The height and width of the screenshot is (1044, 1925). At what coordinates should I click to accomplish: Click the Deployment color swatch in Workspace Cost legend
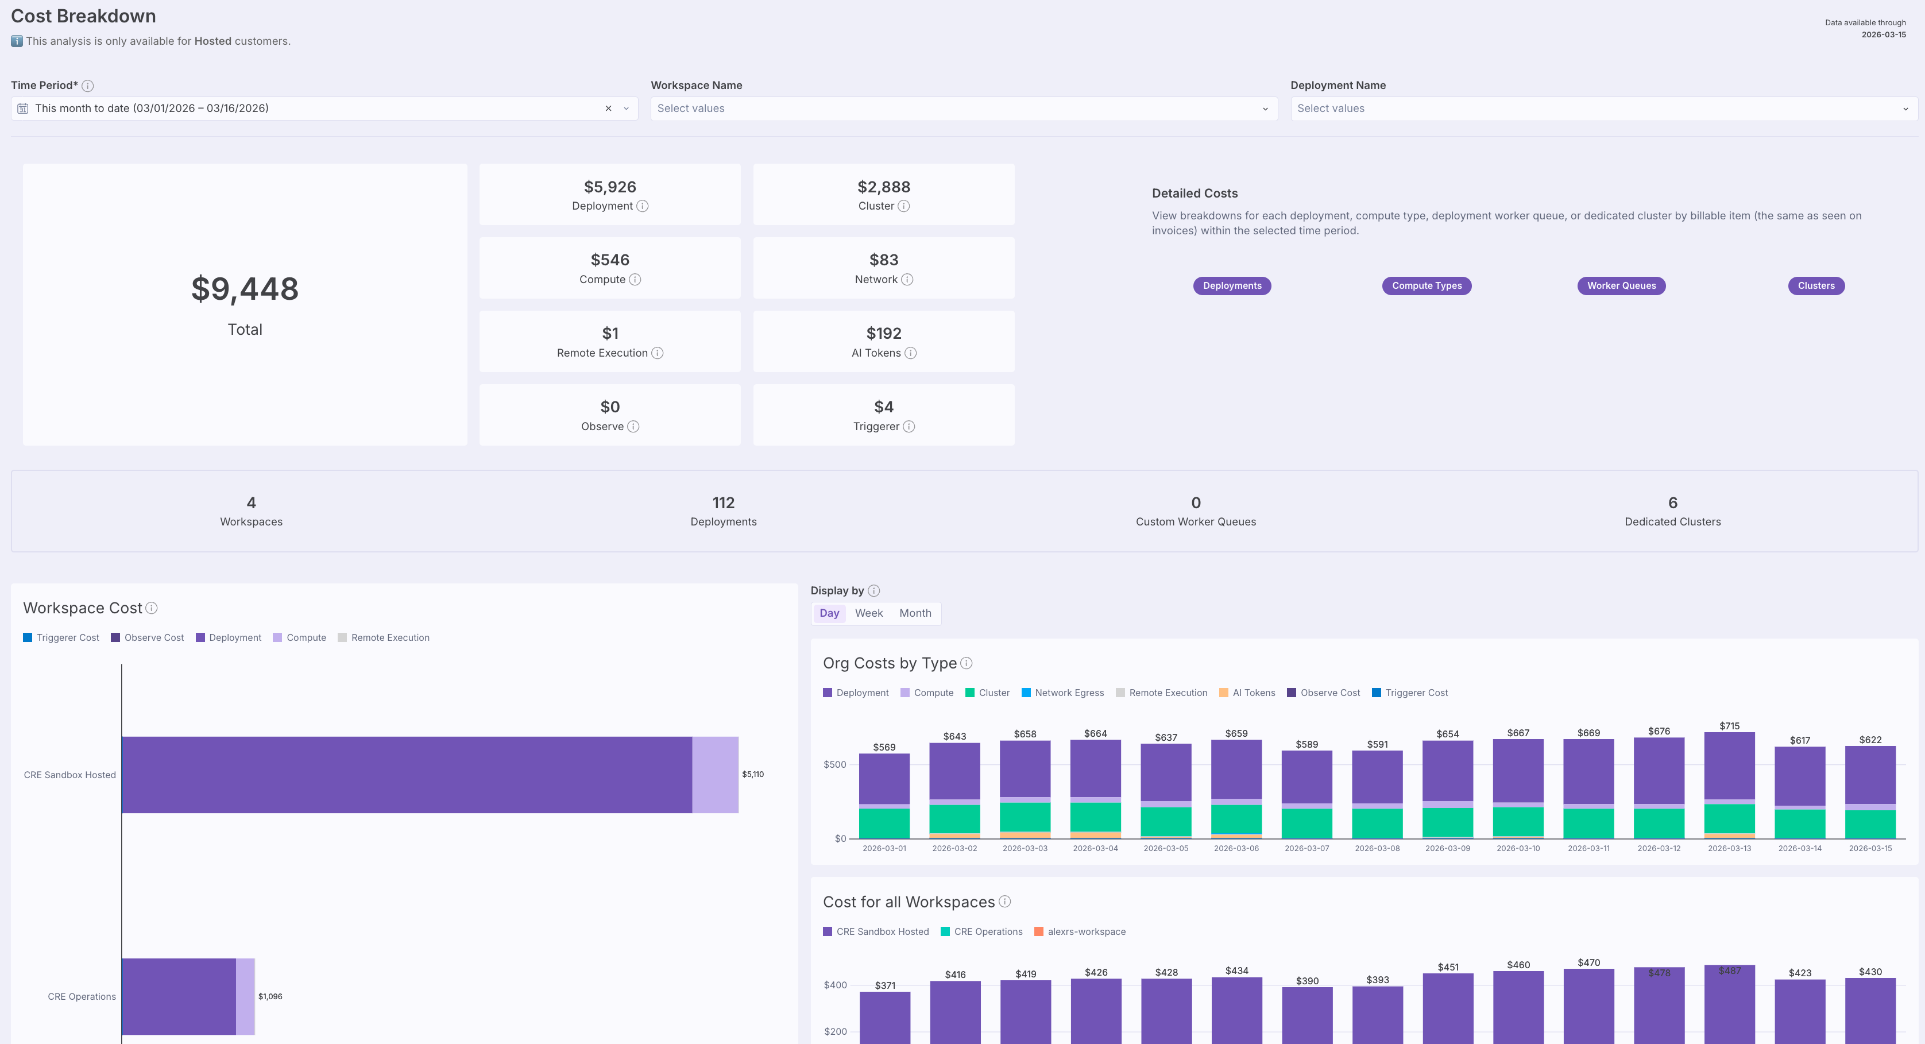click(x=200, y=638)
